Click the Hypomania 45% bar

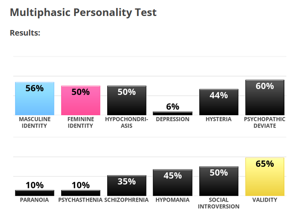(x=172, y=183)
